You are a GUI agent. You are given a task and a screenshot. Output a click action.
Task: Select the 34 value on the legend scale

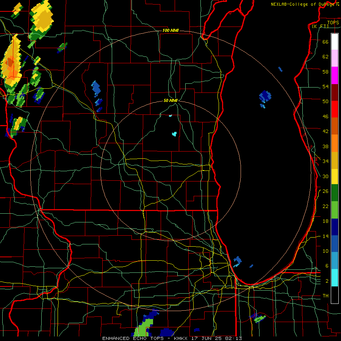[325, 161]
